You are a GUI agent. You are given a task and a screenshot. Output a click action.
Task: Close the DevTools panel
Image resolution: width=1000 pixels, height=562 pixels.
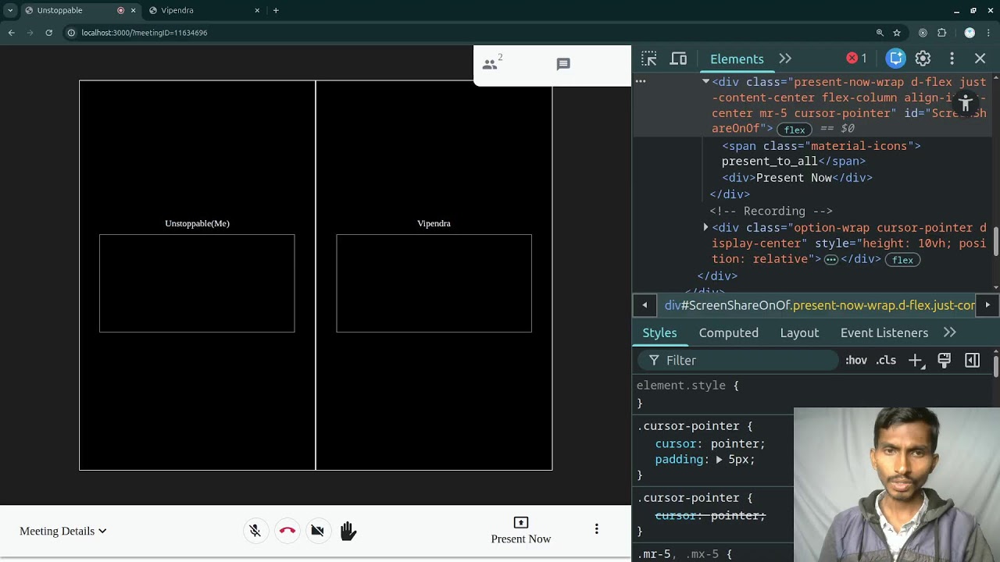click(980, 59)
